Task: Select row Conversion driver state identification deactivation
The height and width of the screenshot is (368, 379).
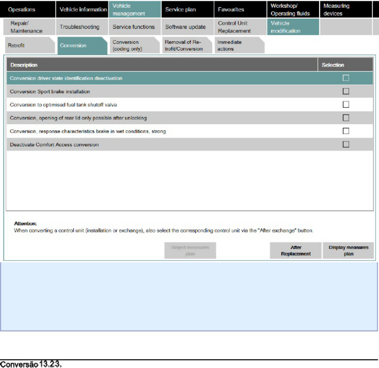Action: click(190, 78)
